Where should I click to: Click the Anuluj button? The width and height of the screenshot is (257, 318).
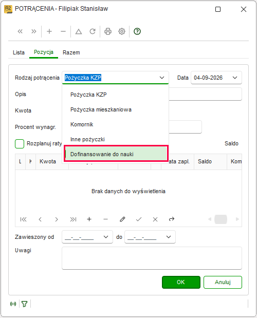tap(223, 282)
